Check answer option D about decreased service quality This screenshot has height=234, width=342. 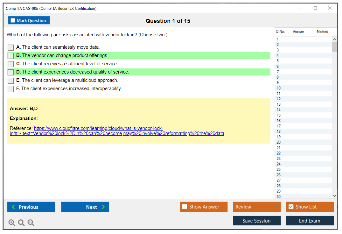pyautogui.click(x=10, y=72)
